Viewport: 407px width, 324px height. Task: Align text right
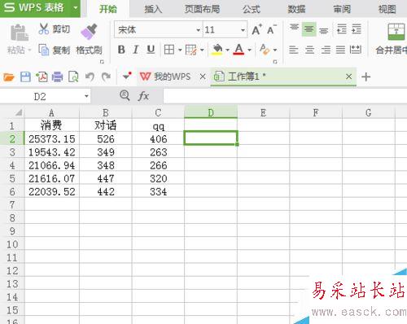click(x=326, y=50)
